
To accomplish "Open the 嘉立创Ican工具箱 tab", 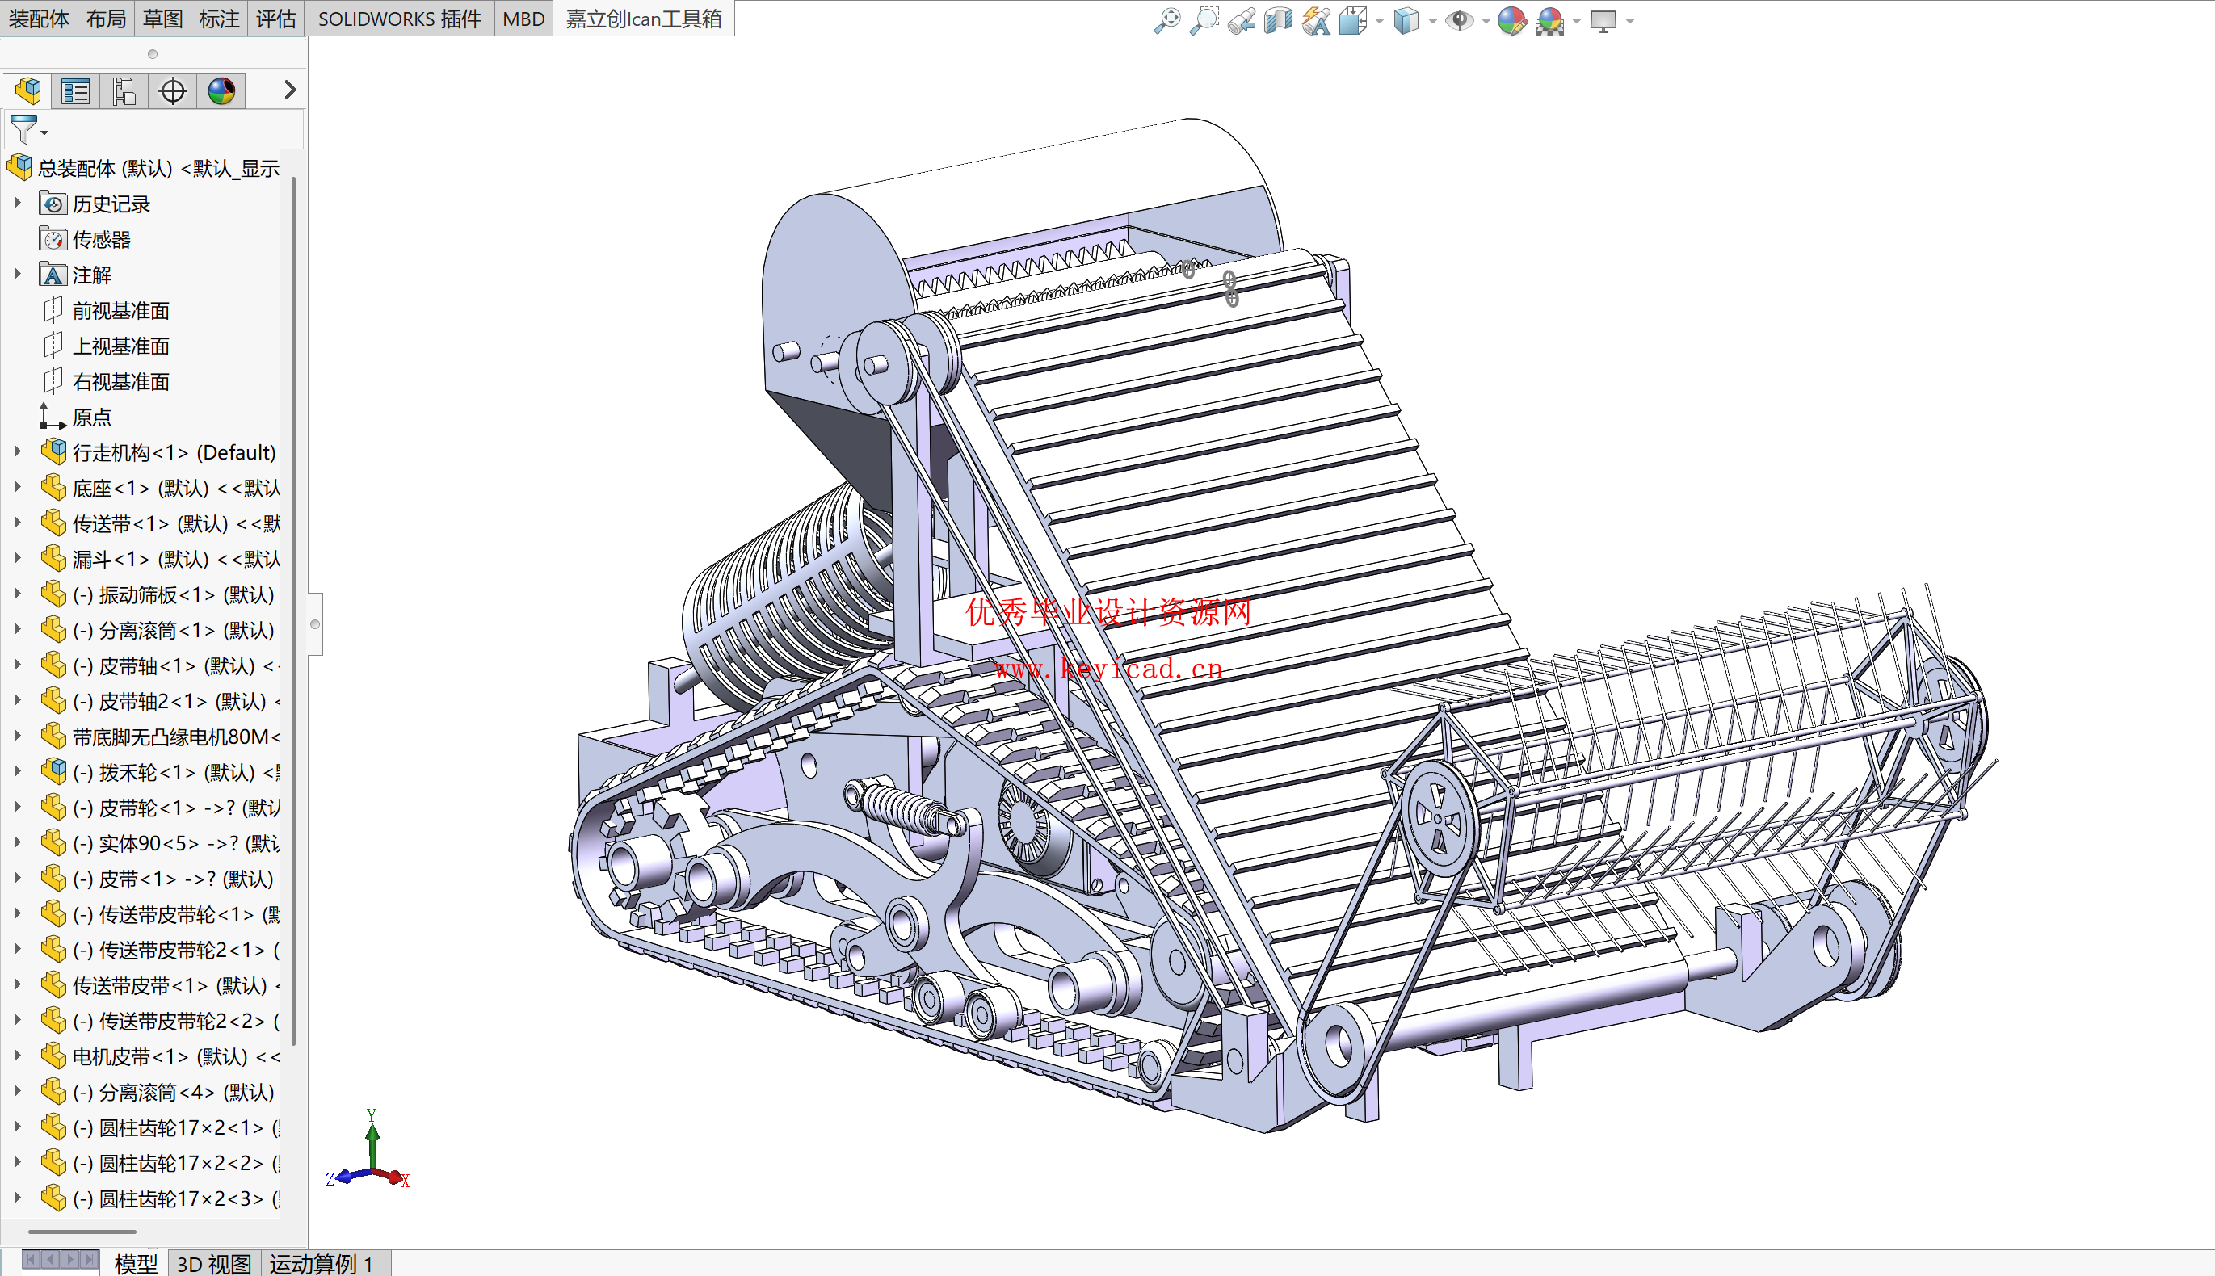I will click(x=643, y=19).
